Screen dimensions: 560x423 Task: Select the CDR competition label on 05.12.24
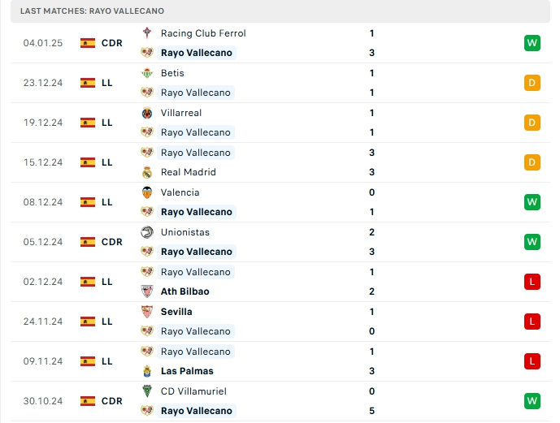[x=112, y=242]
